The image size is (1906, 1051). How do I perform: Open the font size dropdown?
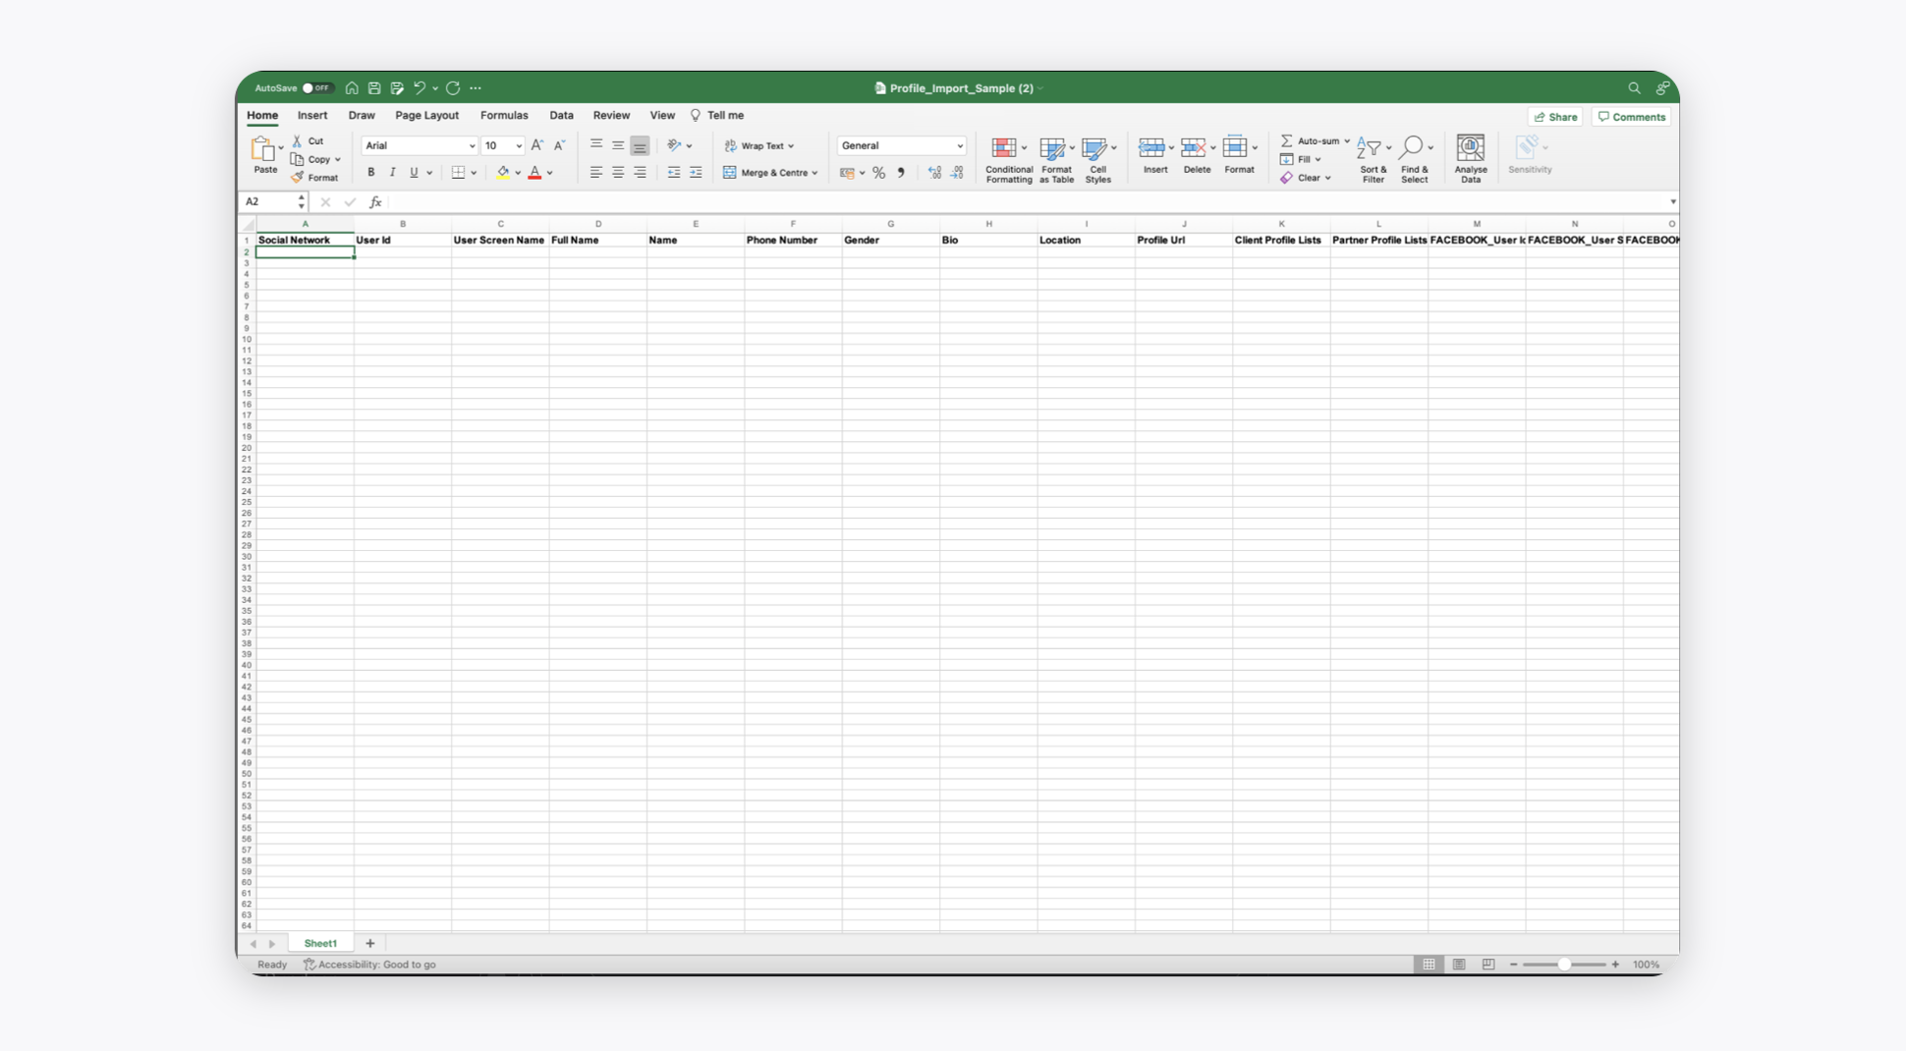click(519, 146)
